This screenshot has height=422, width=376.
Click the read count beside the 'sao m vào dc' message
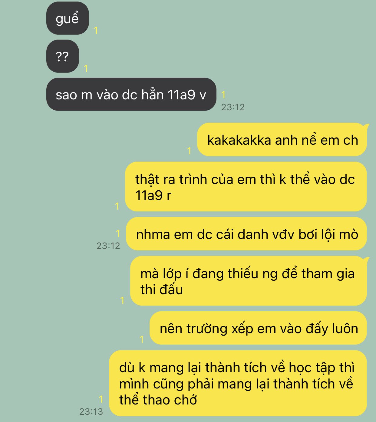[223, 95]
